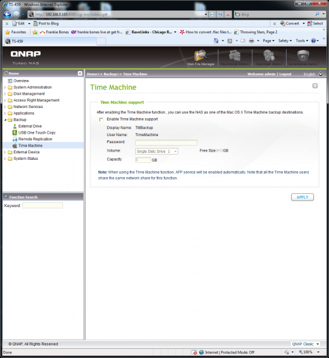The height and width of the screenshot is (358, 329).
Task: Open Frankie Bones favorite link
Action: click(54, 32)
